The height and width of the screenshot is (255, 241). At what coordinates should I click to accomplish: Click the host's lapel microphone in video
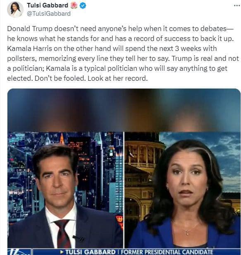78,238
